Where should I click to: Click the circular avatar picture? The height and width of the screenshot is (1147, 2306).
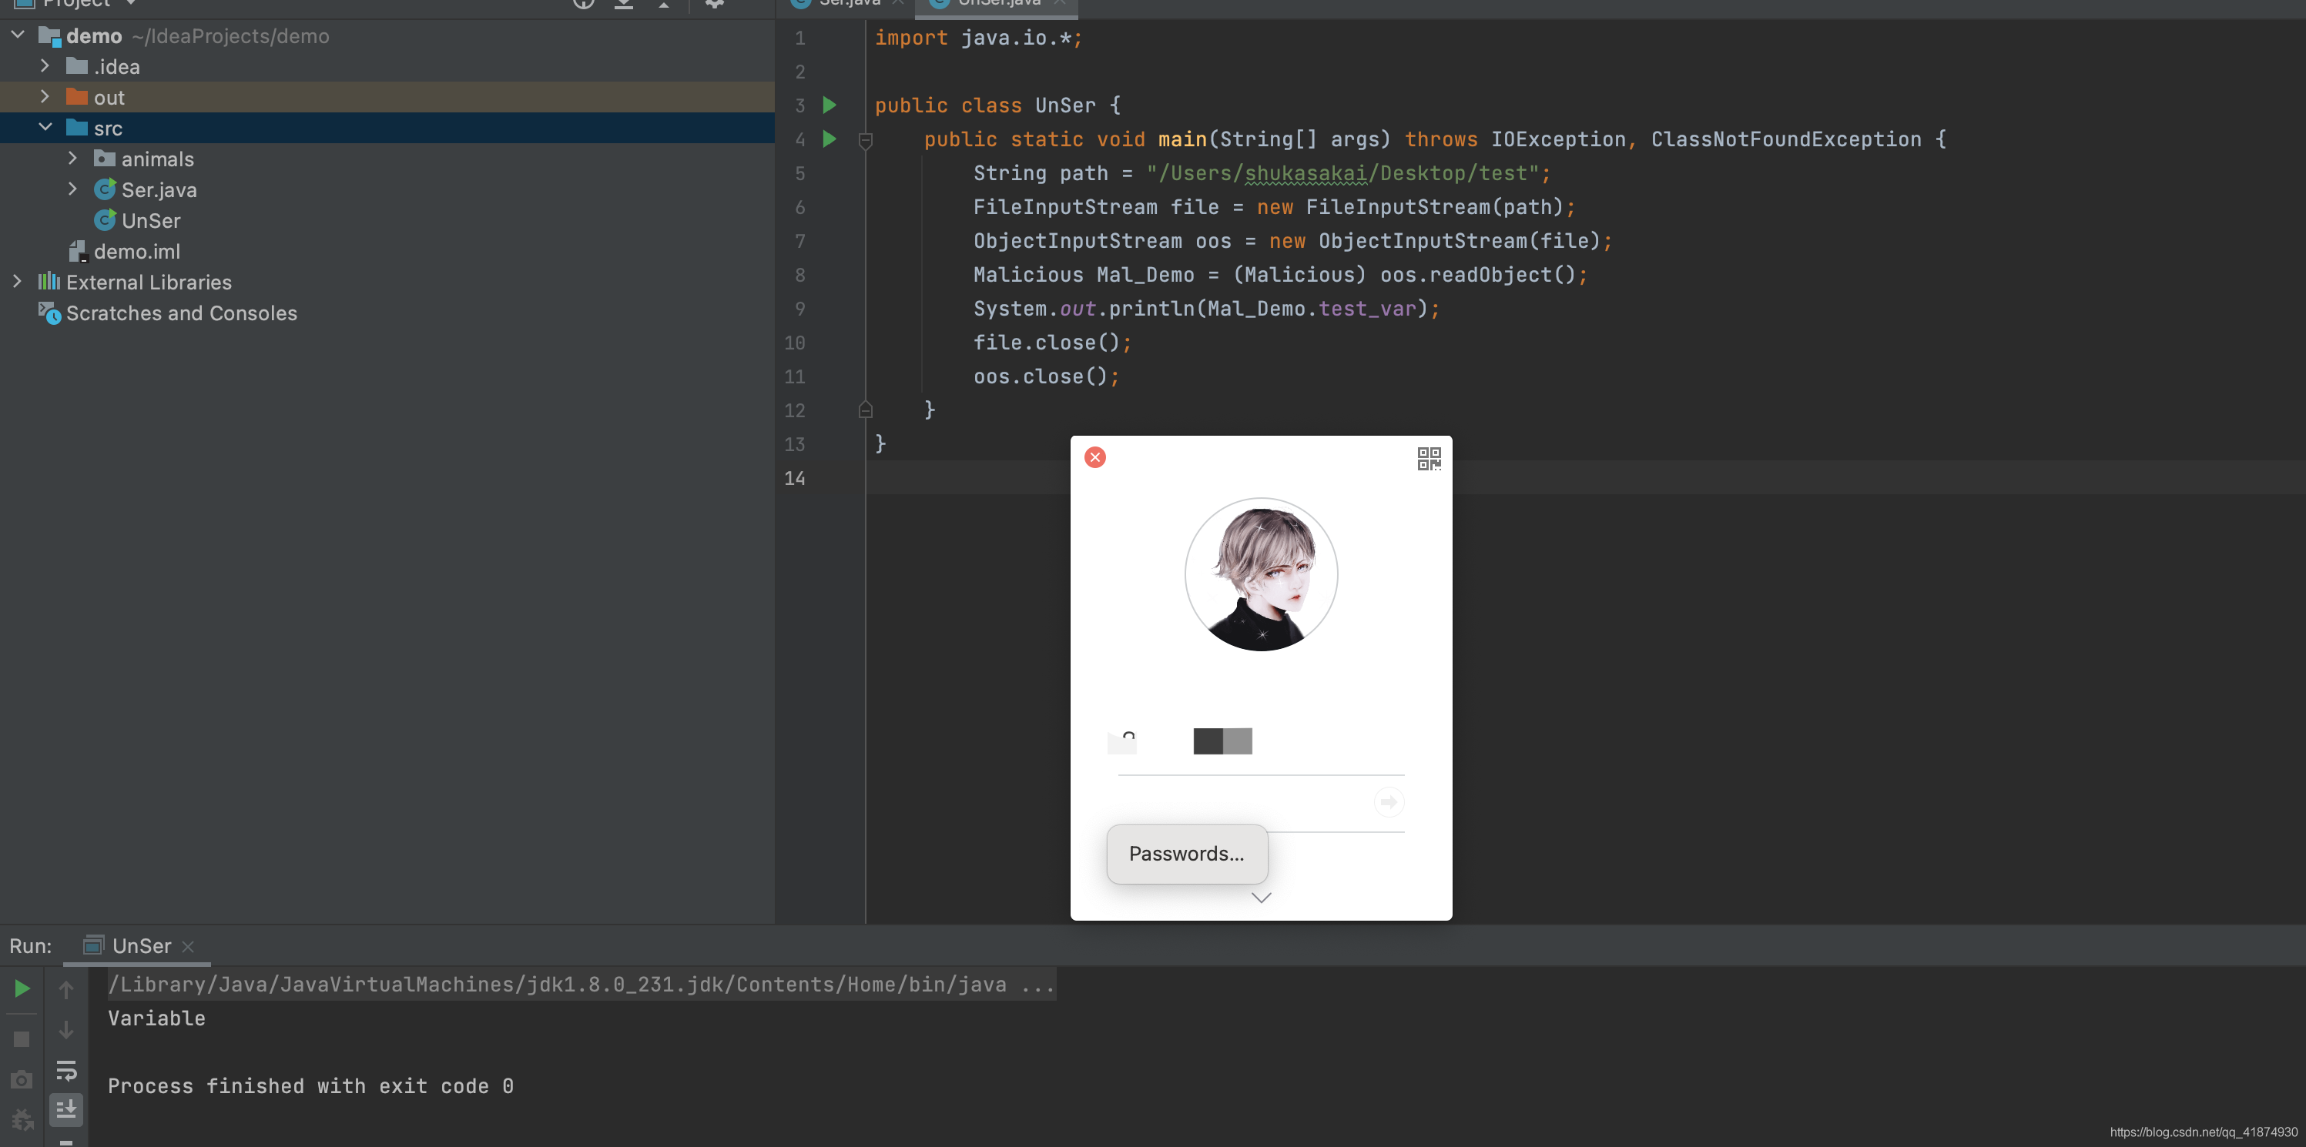[1260, 574]
